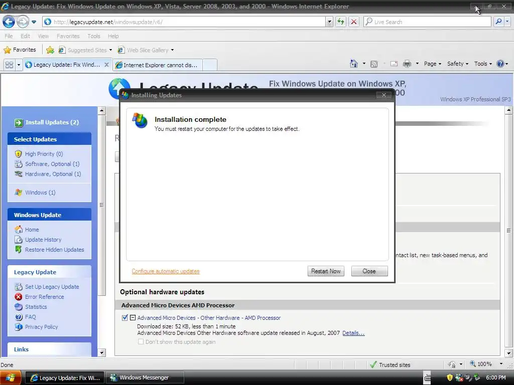Select Hardware, Optional (1) updates

click(x=48, y=174)
